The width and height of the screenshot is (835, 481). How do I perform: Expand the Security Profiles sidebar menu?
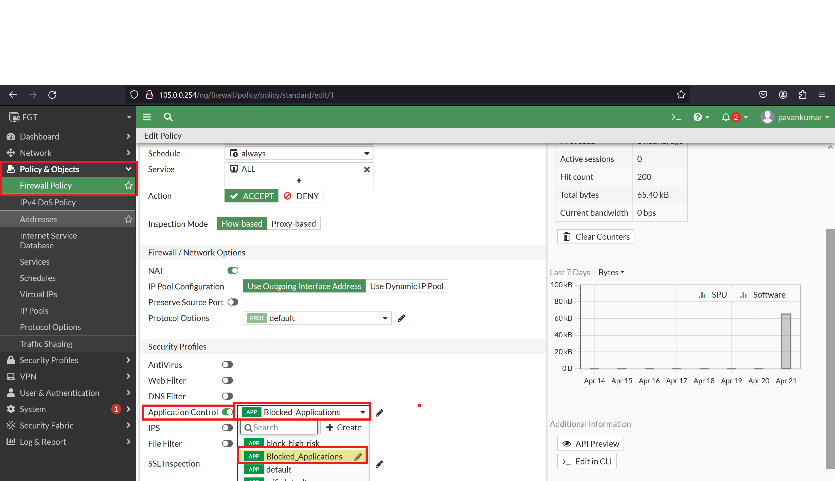click(x=68, y=360)
